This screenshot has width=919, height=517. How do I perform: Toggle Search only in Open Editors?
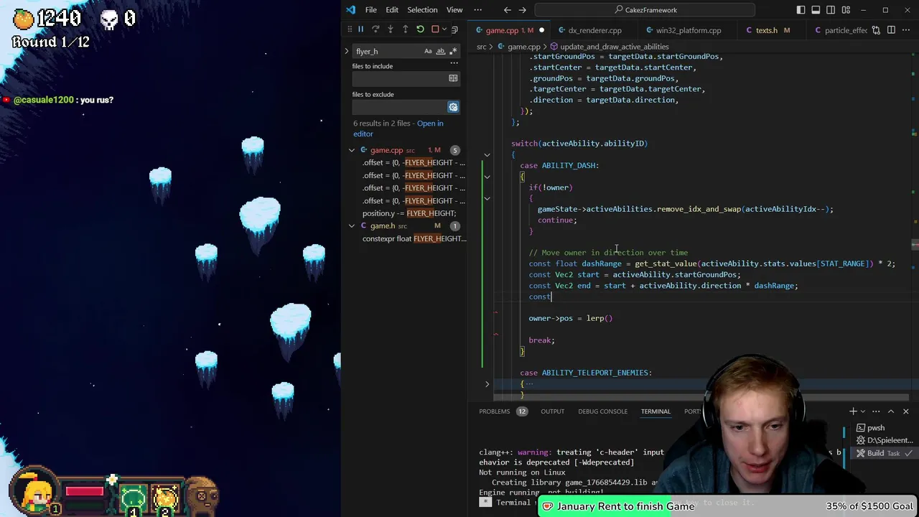click(x=453, y=78)
